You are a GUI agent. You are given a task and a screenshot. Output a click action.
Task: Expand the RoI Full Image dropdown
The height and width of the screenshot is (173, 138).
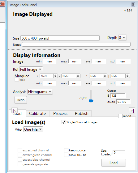tap(31, 70)
